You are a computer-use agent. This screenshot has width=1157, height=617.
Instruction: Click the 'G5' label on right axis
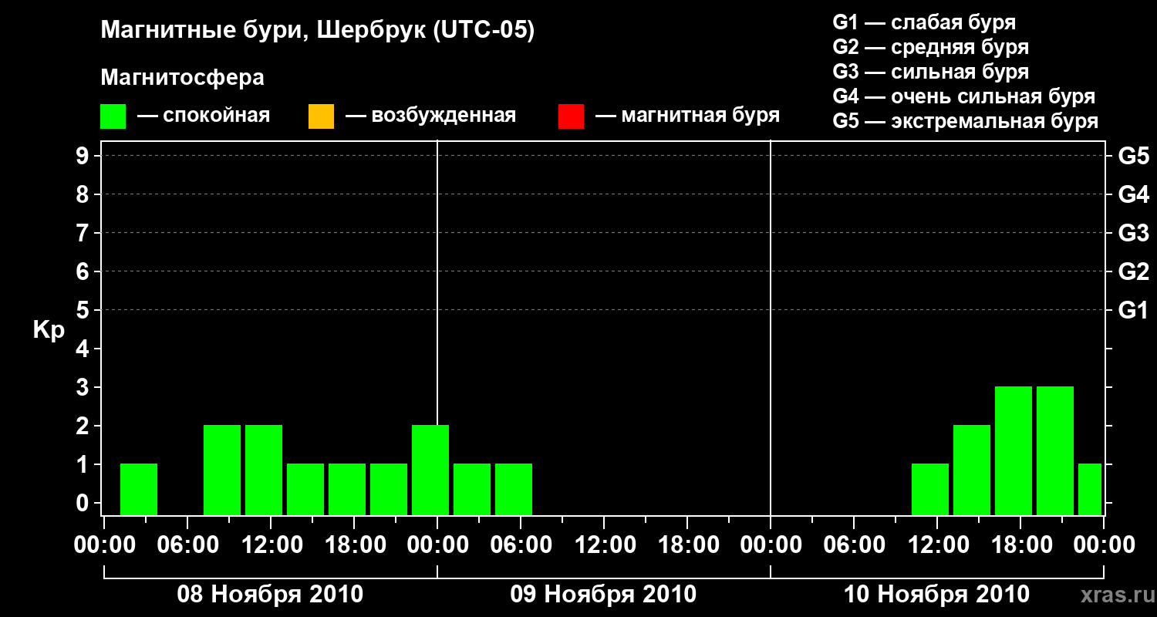(x=1134, y=156)
